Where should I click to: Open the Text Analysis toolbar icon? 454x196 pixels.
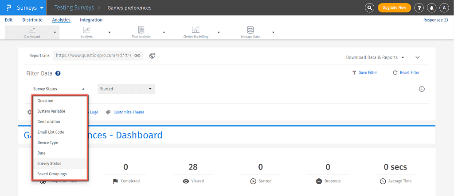tap(141, 30)
